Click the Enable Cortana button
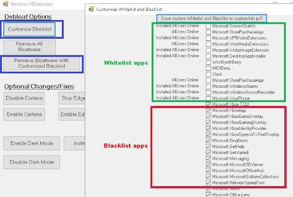This screenshot has width=293, height=197. click(x=24, y=114)
